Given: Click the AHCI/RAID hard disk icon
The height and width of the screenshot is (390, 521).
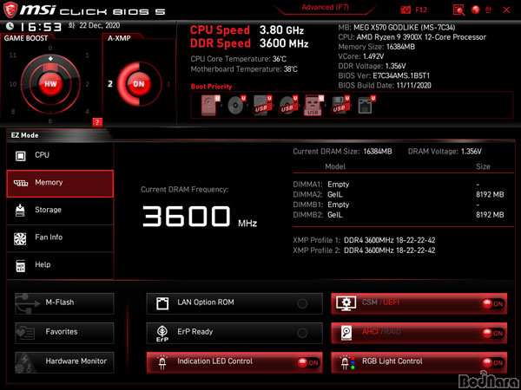Looking at the screenshot, I should pyautogui.click(x=346, y=333).
